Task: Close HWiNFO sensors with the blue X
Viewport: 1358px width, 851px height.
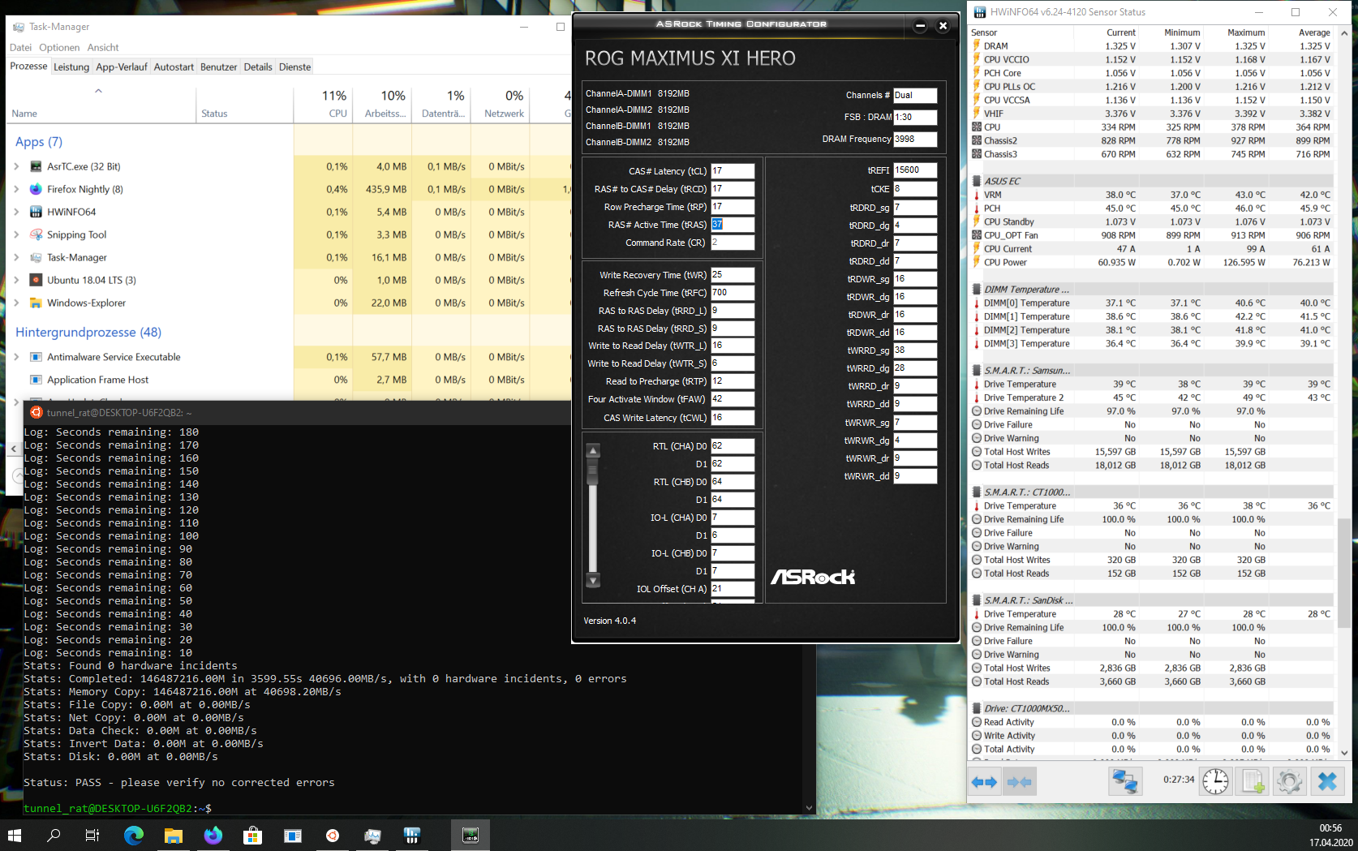Action: [1327, 782]
